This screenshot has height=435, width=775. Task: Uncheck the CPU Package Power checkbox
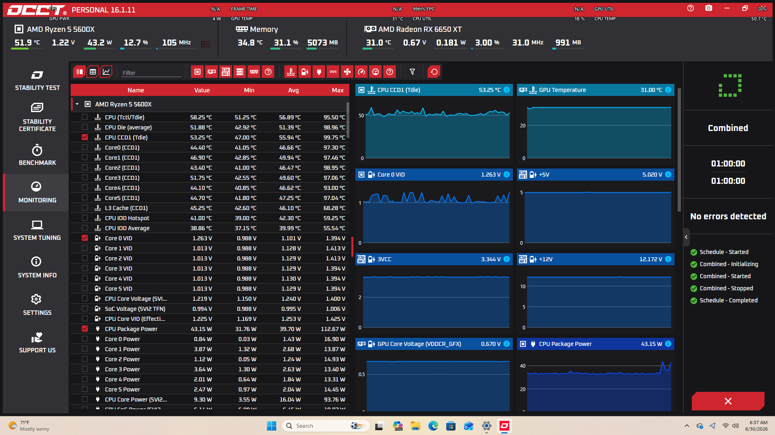point(85,329)
